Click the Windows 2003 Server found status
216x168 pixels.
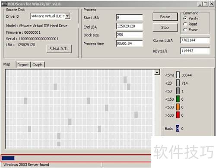[26, 165]
